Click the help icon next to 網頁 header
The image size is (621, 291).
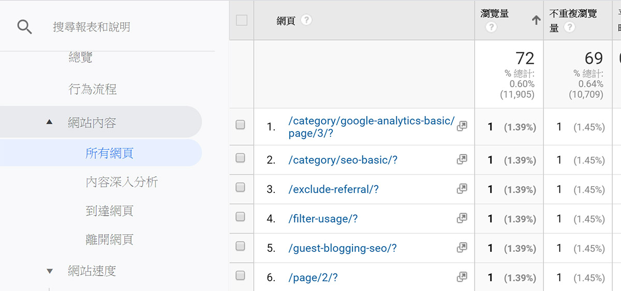coord(306,21)
